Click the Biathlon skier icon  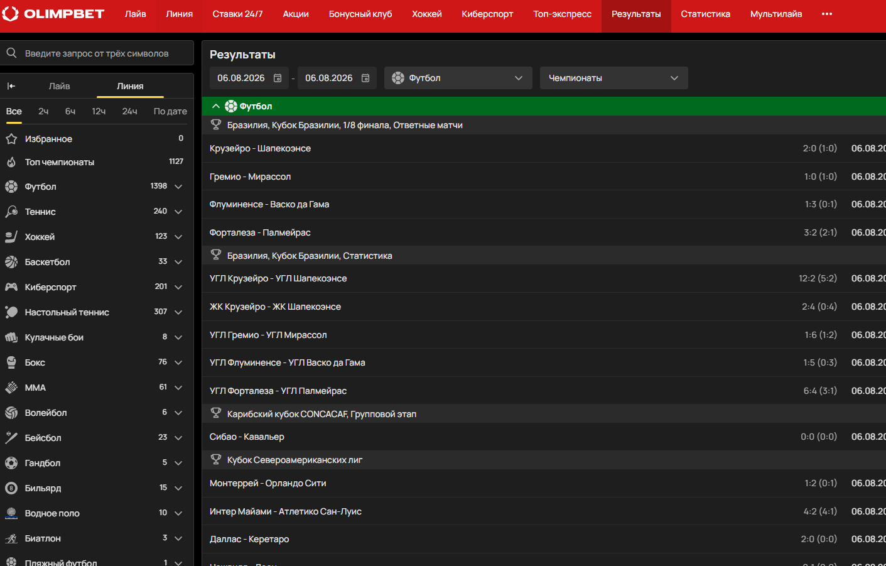(11, 538)
